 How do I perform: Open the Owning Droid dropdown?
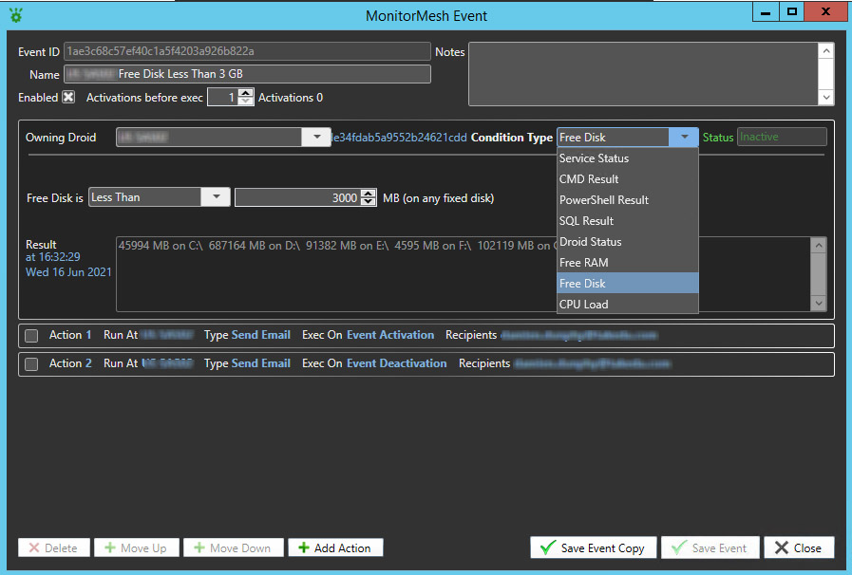pos(316,137)
